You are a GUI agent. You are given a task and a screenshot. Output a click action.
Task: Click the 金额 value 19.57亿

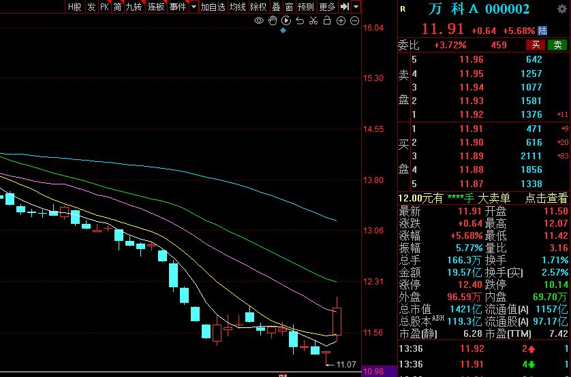[465, 272]
